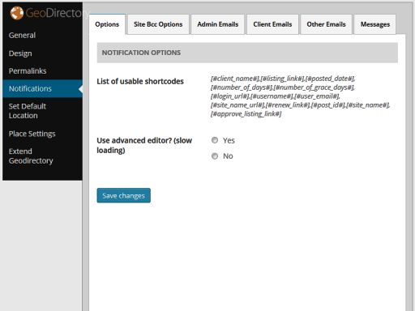Switch to the Options tab
This screenshot has height=311, width=415.
point(107,24)
